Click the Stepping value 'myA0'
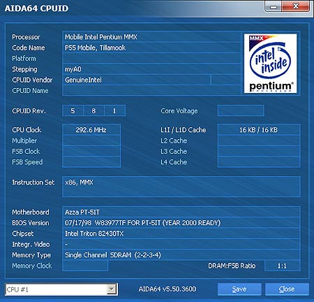 click(73, 69)
